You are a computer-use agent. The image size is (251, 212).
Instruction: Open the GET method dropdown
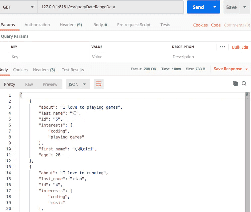(18, 7)
